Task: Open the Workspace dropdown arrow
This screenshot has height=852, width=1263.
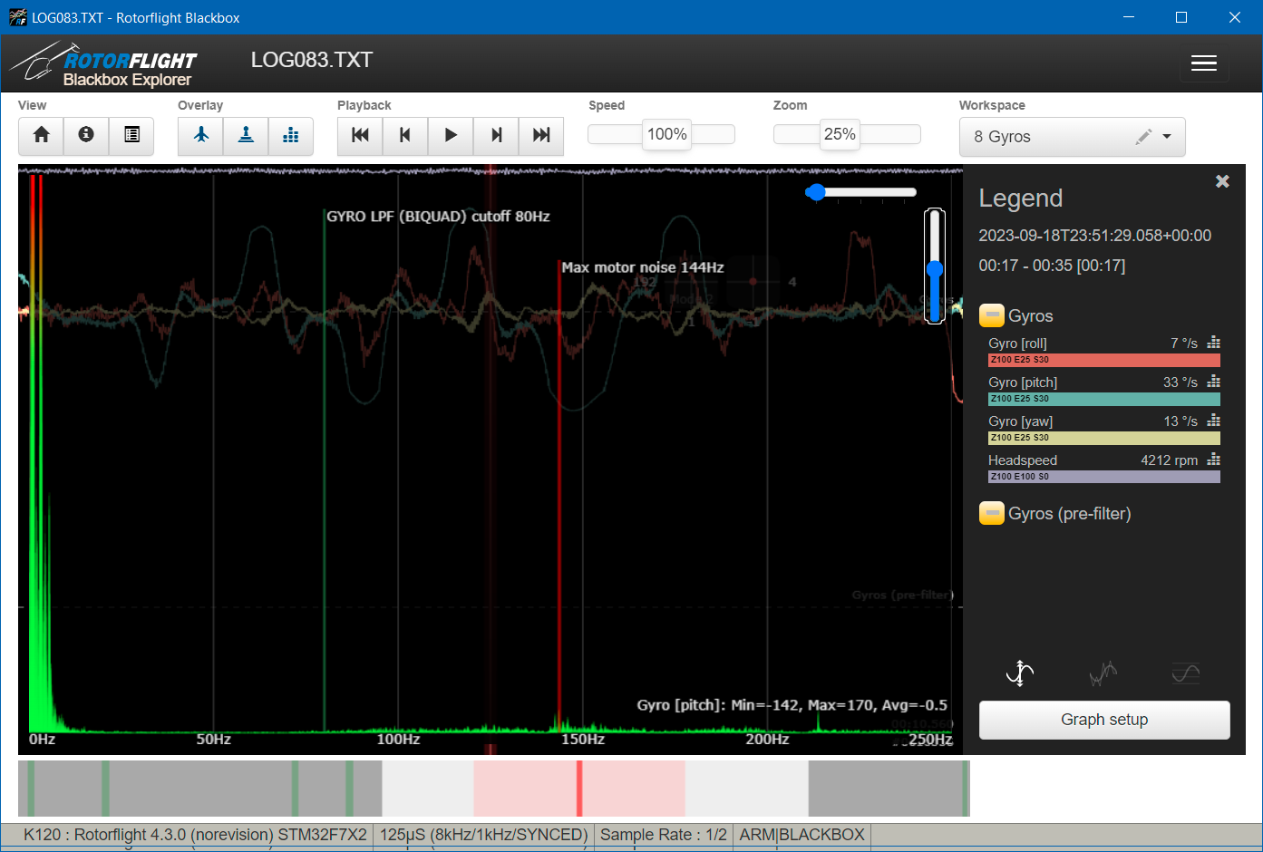Action: [x=1167, y=137]
